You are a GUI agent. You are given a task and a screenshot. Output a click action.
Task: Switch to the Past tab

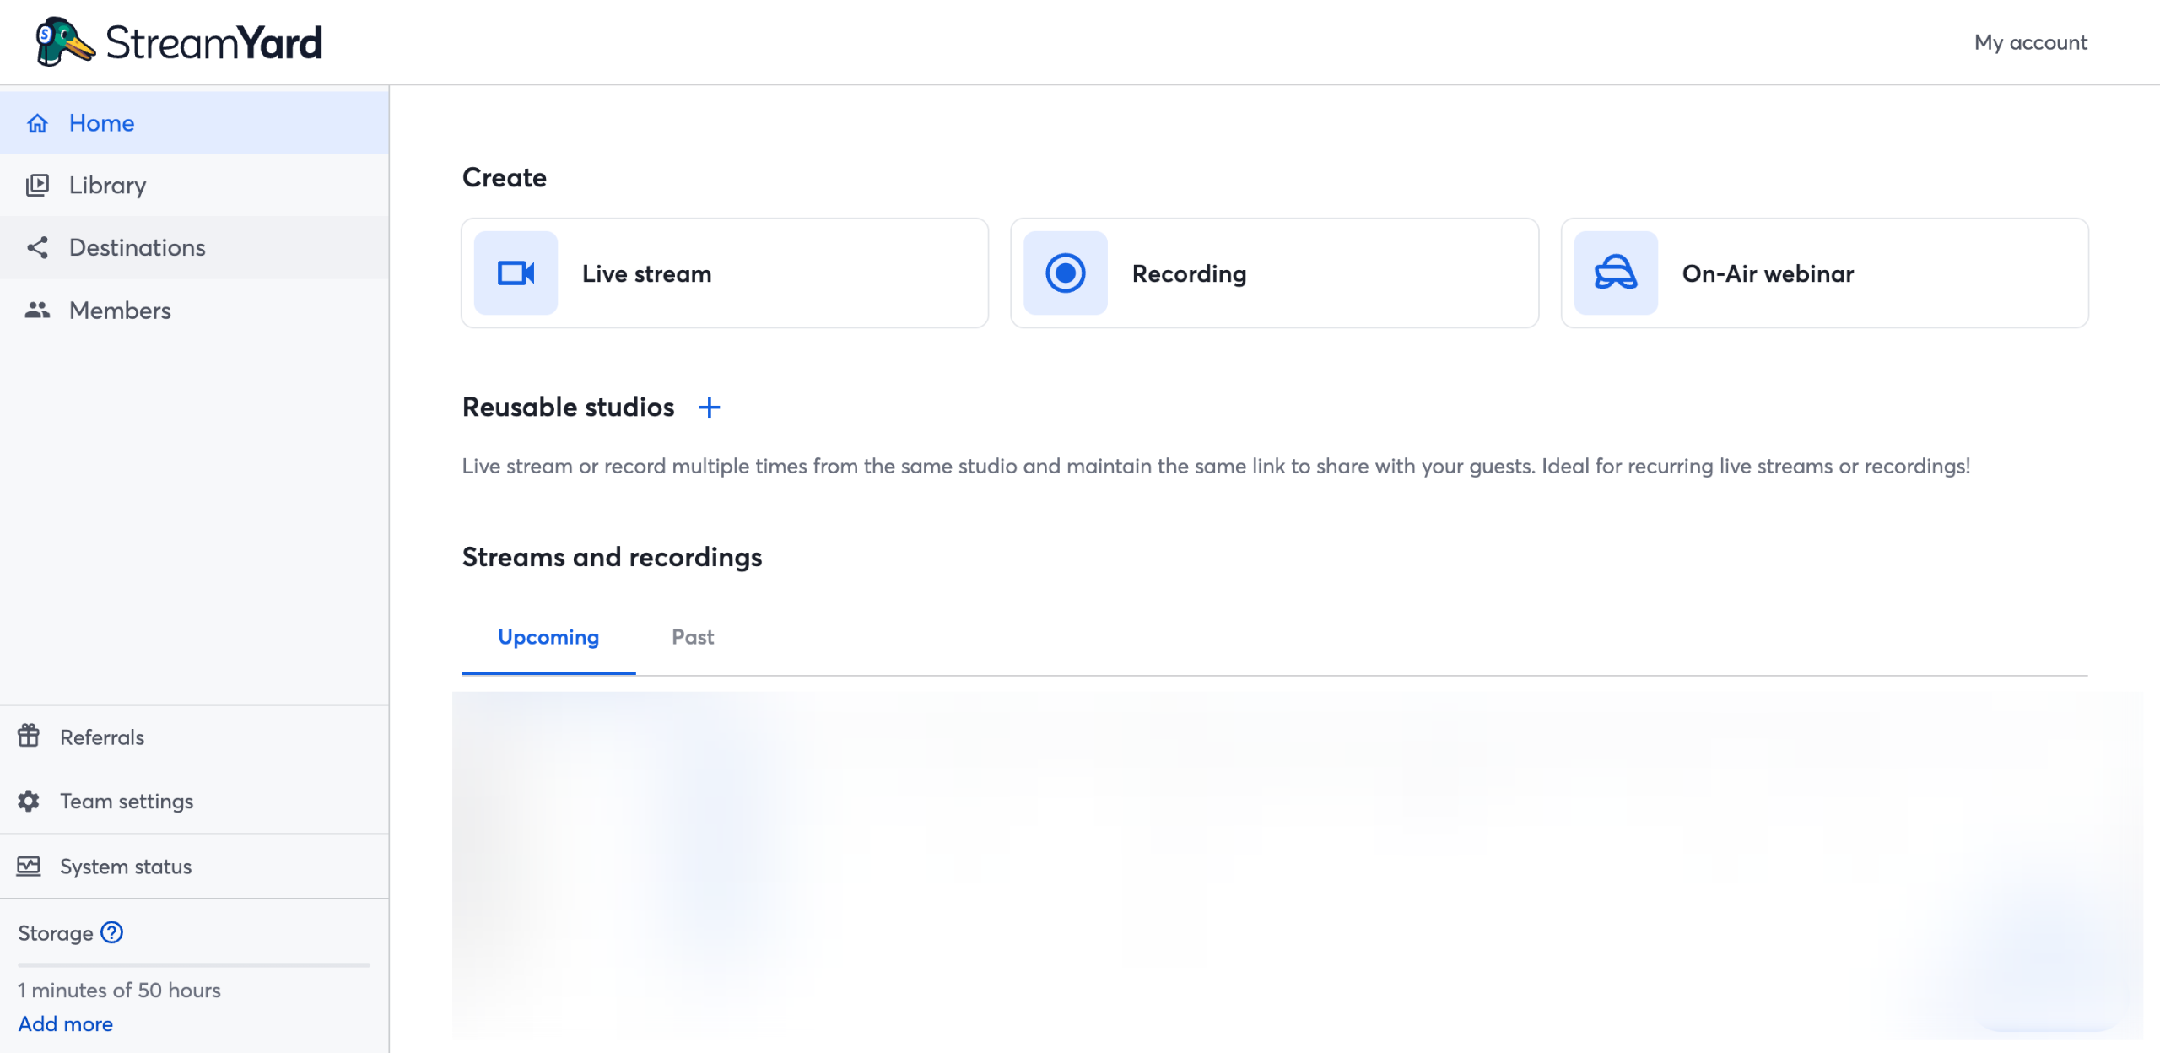[x=692, y=637]
